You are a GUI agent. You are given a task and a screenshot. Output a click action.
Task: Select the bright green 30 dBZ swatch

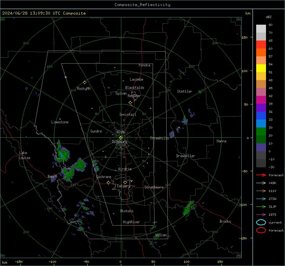pos(261,131)
